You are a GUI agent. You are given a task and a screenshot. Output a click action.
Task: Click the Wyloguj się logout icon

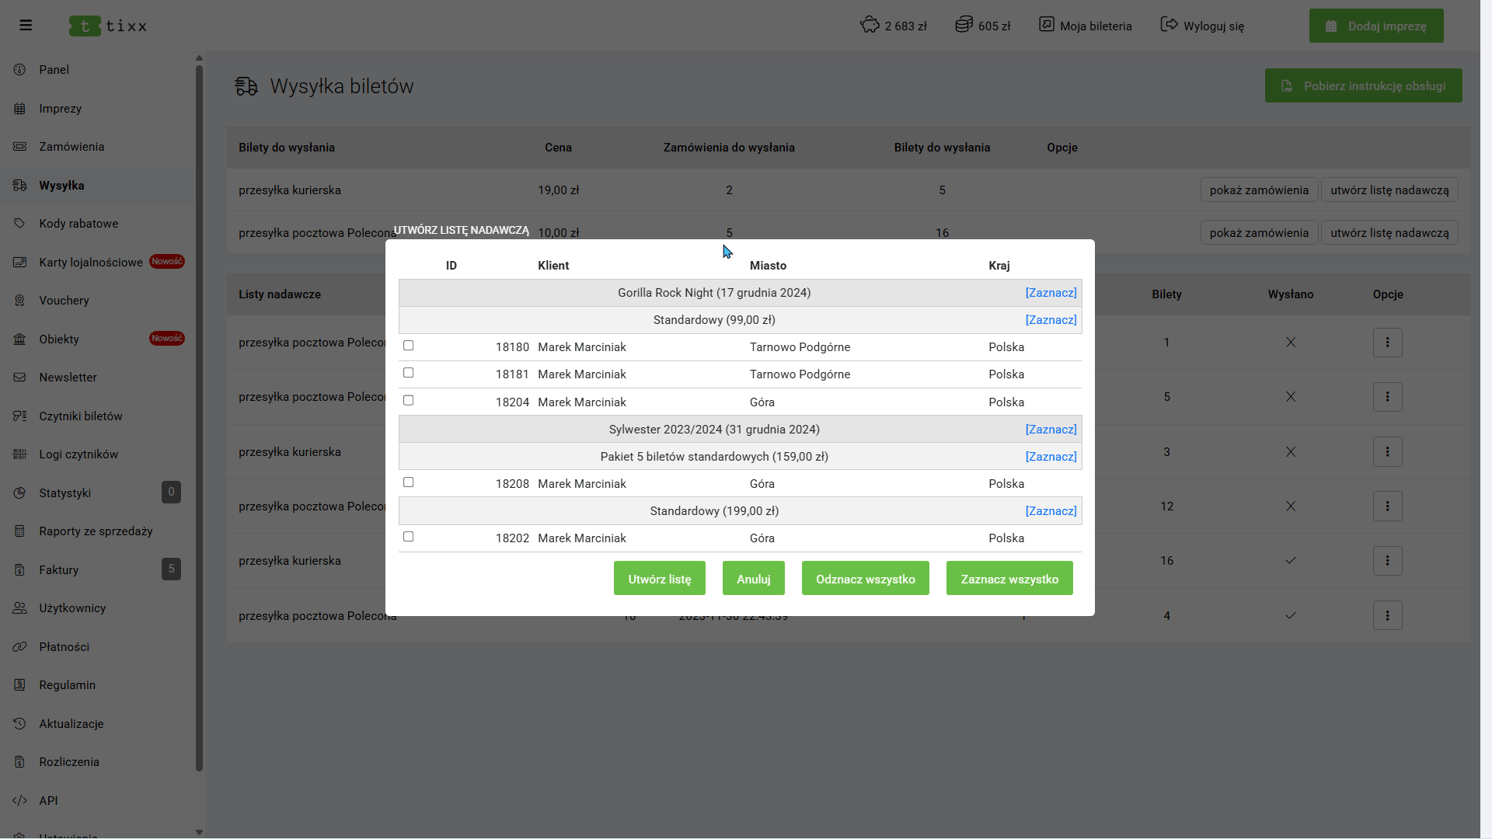1169,25
